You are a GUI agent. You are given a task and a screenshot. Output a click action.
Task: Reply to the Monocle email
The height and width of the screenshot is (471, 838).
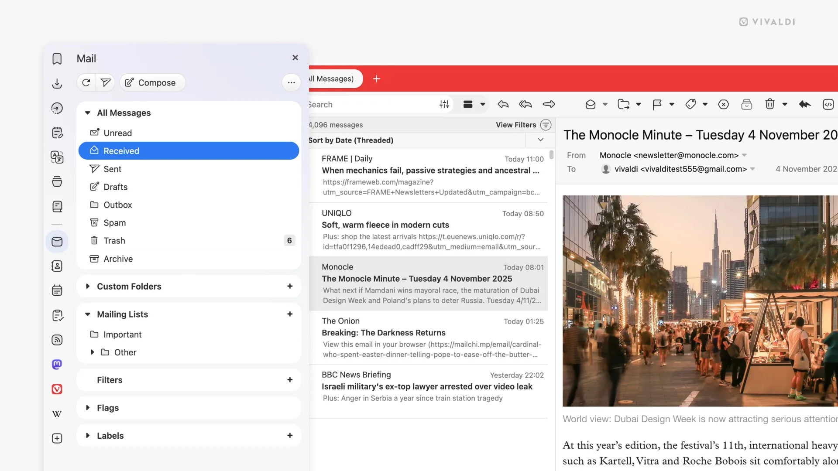click(503, 104)
